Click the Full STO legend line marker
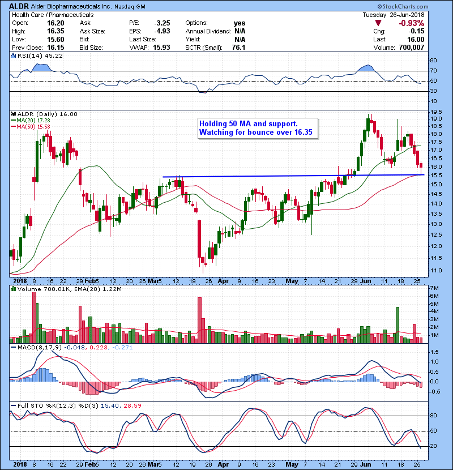The image size is (453, 470). click(14, 405)
